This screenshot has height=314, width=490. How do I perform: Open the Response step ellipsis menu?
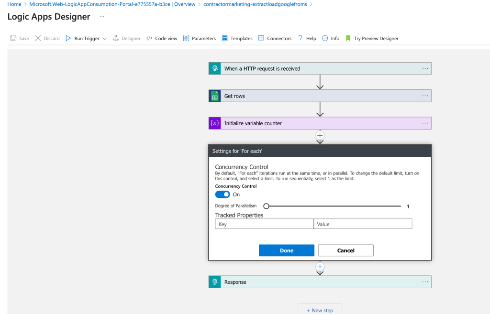425,282
